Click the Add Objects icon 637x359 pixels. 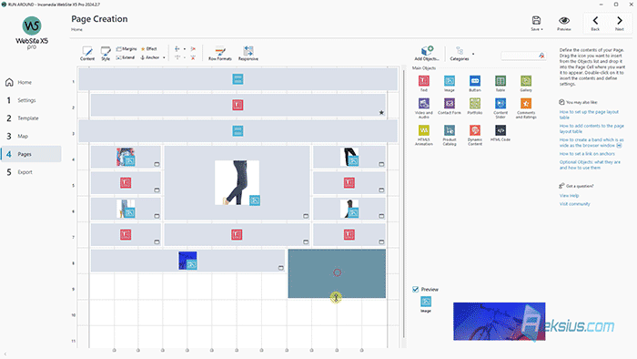[x=427, y=53]
